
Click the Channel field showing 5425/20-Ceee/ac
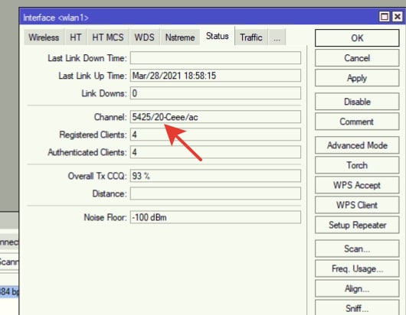tap(215, 117)
